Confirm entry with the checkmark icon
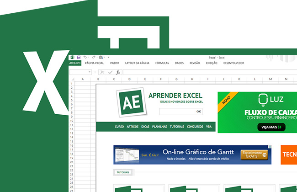 tap(110, 72)
